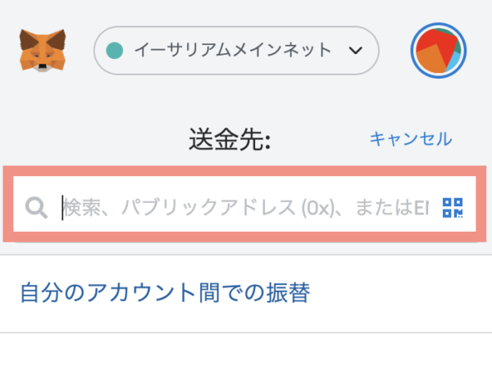Go to wallet home via fox icon
Image resolution: width=492 pixels, height=379 pixels.
click(x=43, y=51)
